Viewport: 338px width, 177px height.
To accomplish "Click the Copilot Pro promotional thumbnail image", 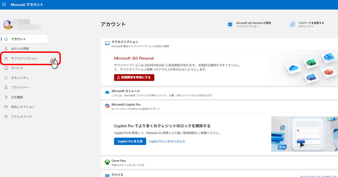I will (x=304, y=134).
